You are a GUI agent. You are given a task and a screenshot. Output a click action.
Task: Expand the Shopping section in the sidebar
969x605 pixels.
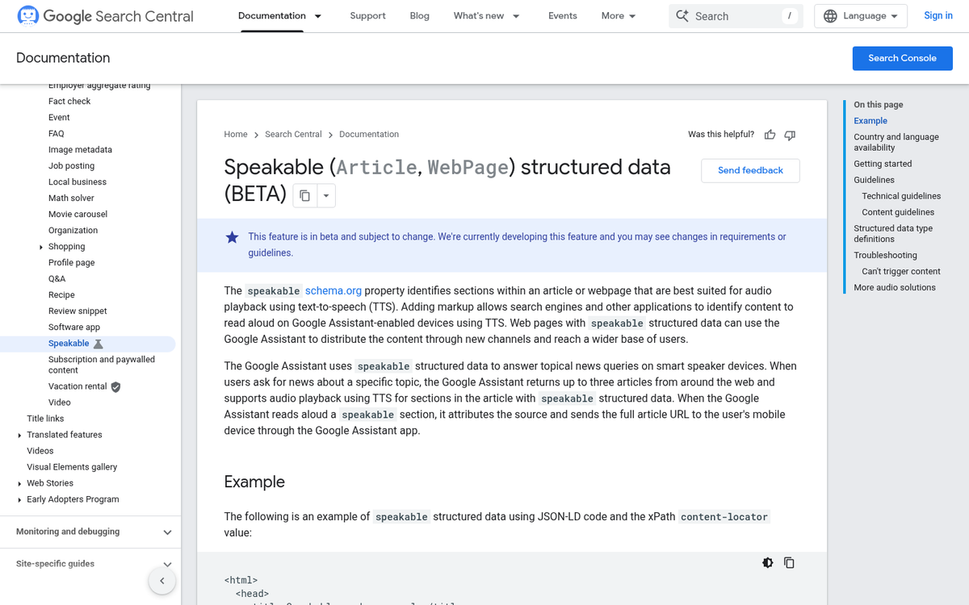tap(41, 246)
